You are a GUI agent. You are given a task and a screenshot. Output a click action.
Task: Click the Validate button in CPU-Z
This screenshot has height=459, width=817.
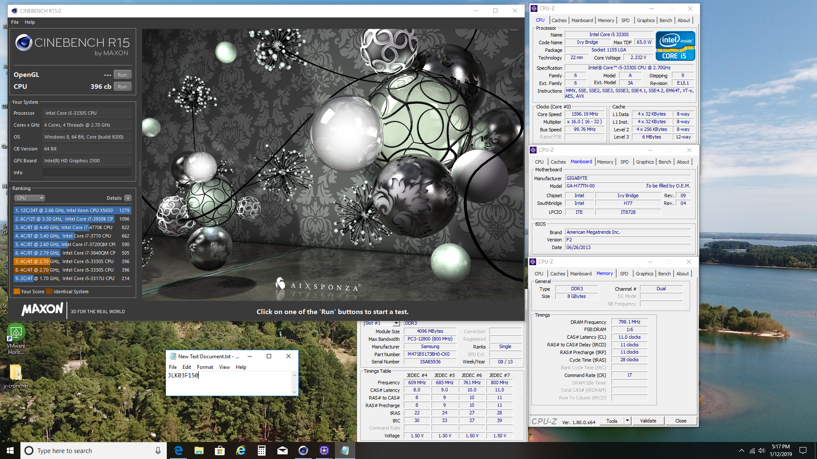(648, 421)
